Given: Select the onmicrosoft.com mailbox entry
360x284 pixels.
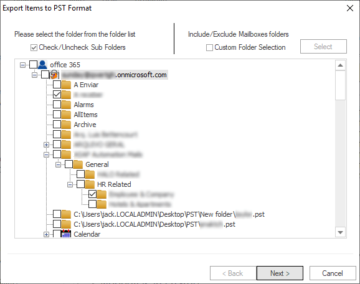Looking at the screenshot, I should tap(115, 75).
